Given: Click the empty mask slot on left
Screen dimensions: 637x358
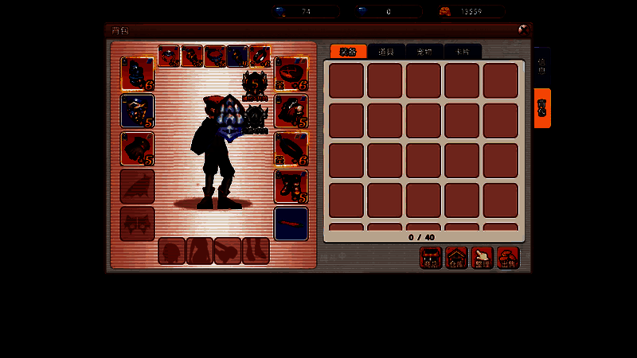Looking at the screenshot, I should pos(137,224).
